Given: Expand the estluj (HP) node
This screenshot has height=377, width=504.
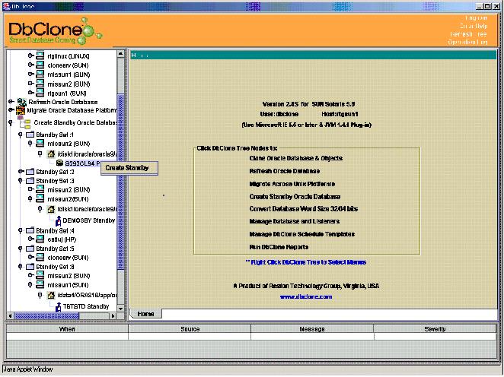Looking at the screenshot, I should pyautogui.click(x=30, y=239).
